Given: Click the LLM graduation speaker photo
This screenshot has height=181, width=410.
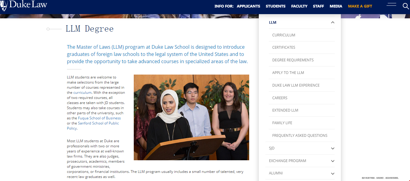Looking at the screenshot, I should click(x=191, y=117).
